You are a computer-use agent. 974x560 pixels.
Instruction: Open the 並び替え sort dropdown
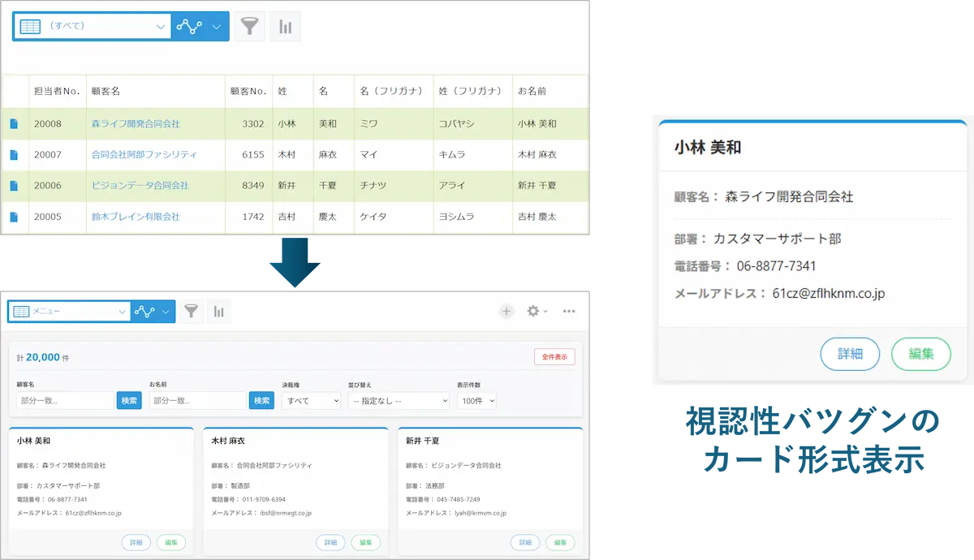click(398, 401)
